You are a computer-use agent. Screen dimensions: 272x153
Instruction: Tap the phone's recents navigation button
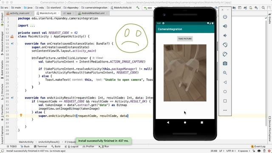(202, 122)
